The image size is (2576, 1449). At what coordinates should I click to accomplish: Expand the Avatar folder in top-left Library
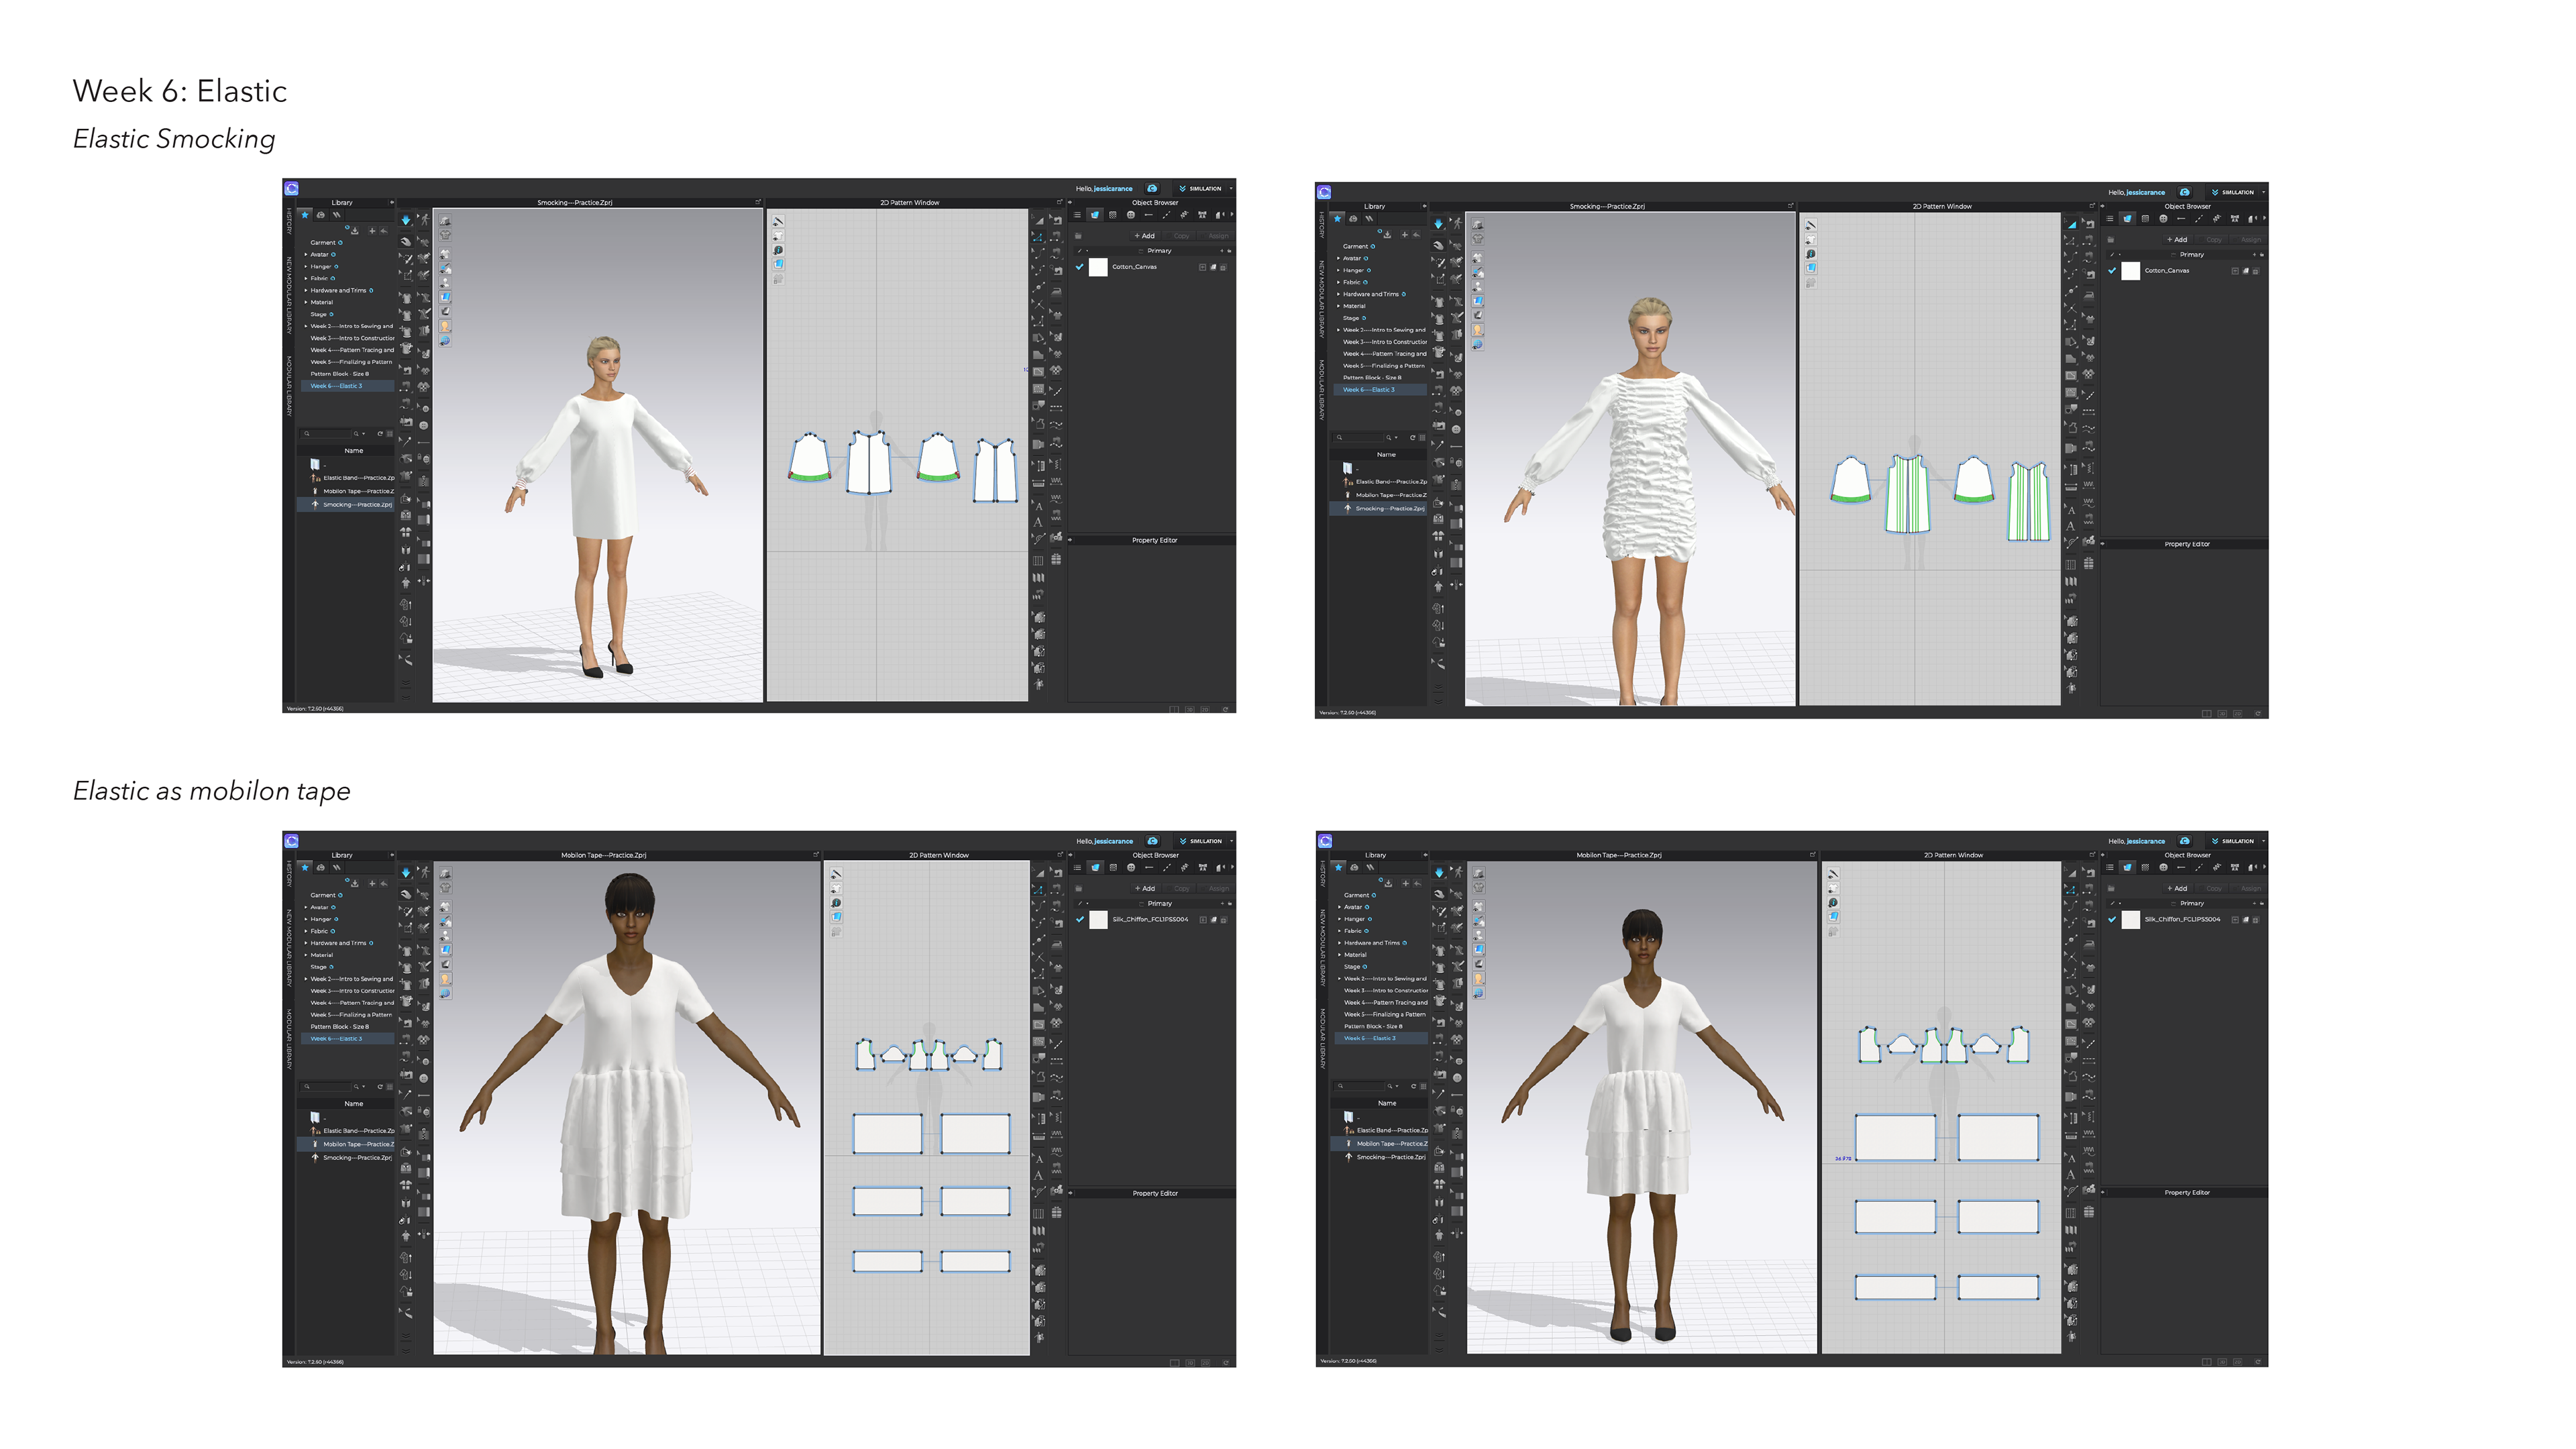pos(306,255)
